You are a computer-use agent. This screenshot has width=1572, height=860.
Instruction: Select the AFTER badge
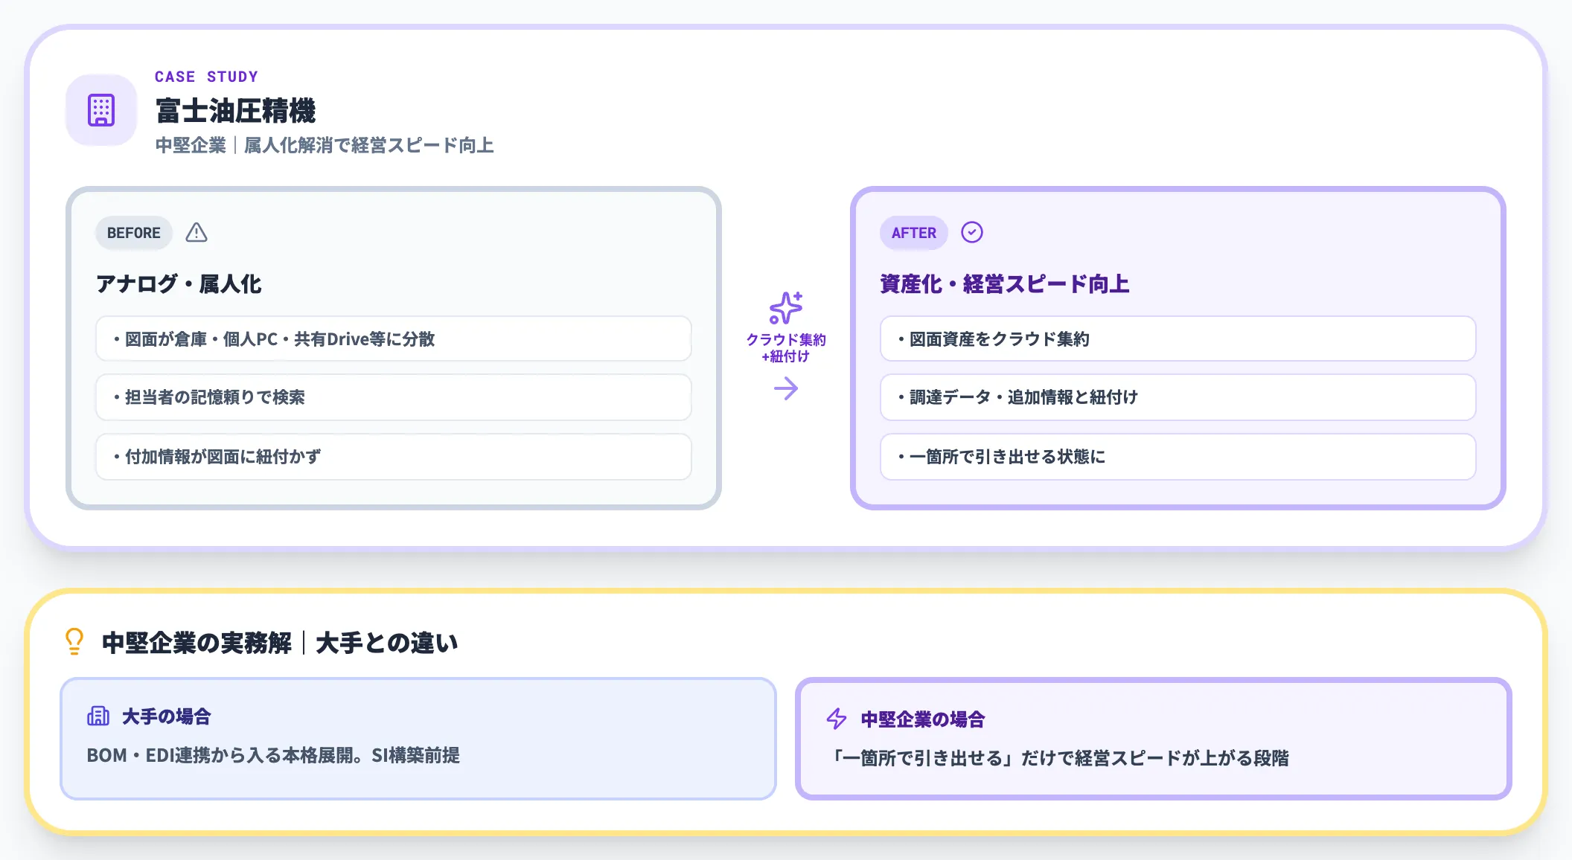tap(913, 233)
